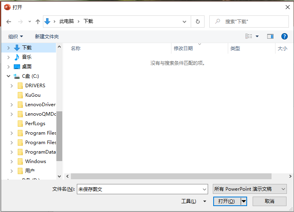Click into the 搜索"下载" search box
This screenshot has height=212, width=294.
(249, 22)
